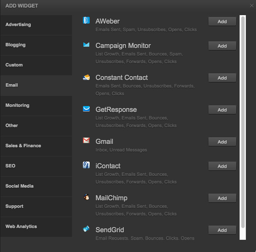Open Sales & Finance category
This screenshot has height=252, width=256.
tap(36, 146)
